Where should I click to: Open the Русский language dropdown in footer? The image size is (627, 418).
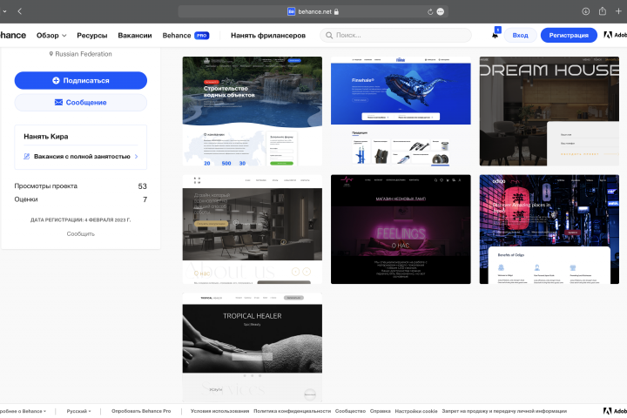[78, 411]
